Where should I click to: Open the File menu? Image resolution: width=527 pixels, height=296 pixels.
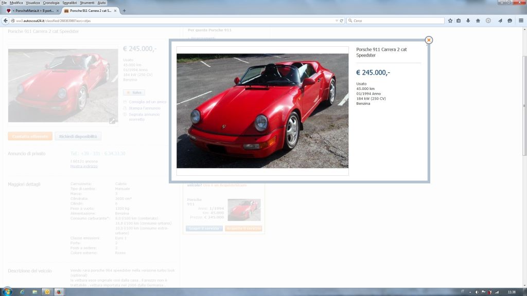[x=4, y=3]
